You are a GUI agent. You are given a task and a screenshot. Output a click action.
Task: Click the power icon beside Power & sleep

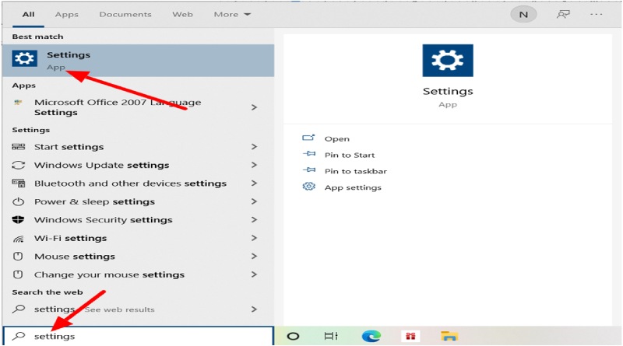pos(18,201)
